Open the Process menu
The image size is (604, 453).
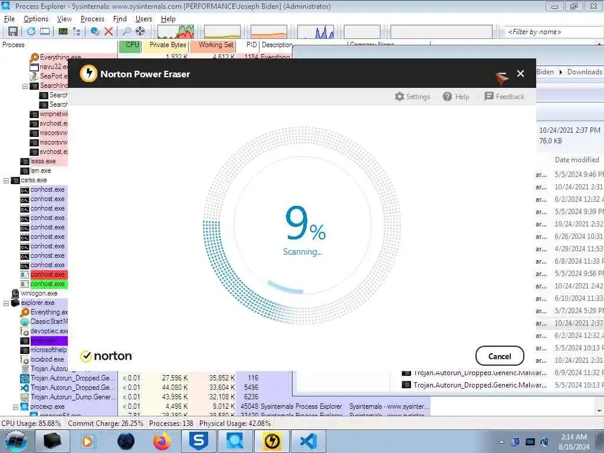93,18
